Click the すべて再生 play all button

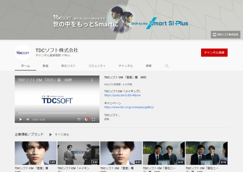pos(59,135)
